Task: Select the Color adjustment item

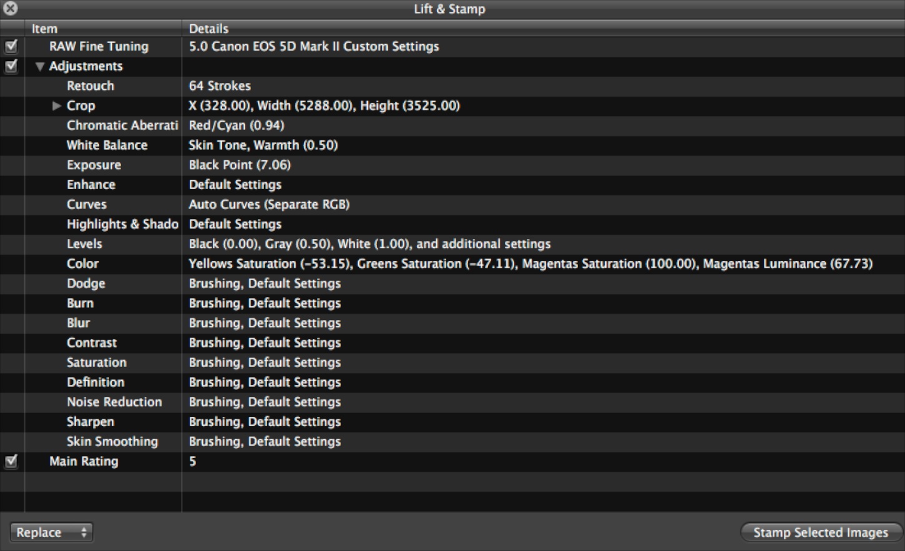Action: coord(82,264)
